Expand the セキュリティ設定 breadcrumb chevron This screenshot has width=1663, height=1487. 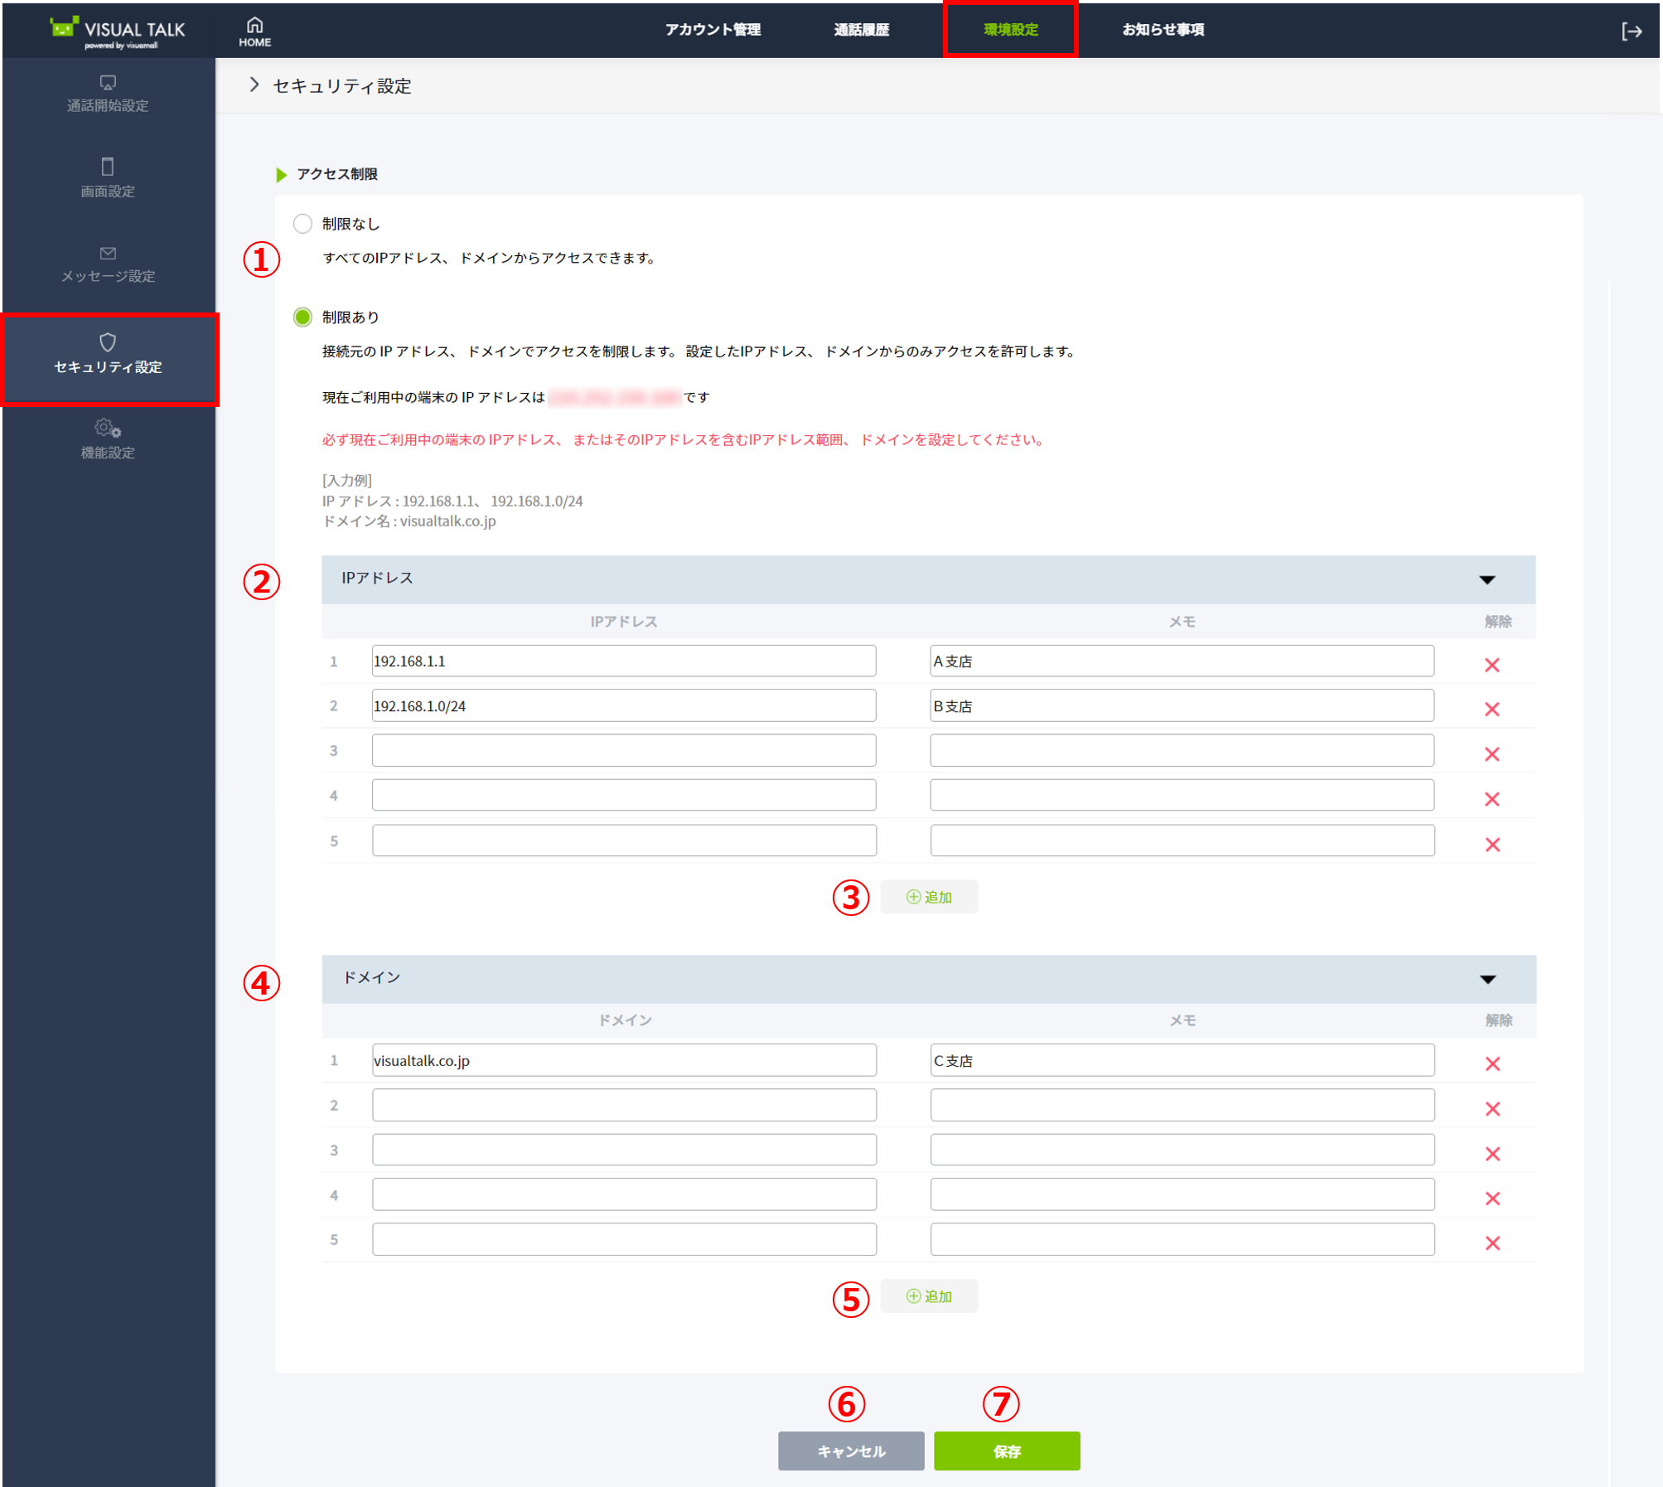tap(254, 85)
